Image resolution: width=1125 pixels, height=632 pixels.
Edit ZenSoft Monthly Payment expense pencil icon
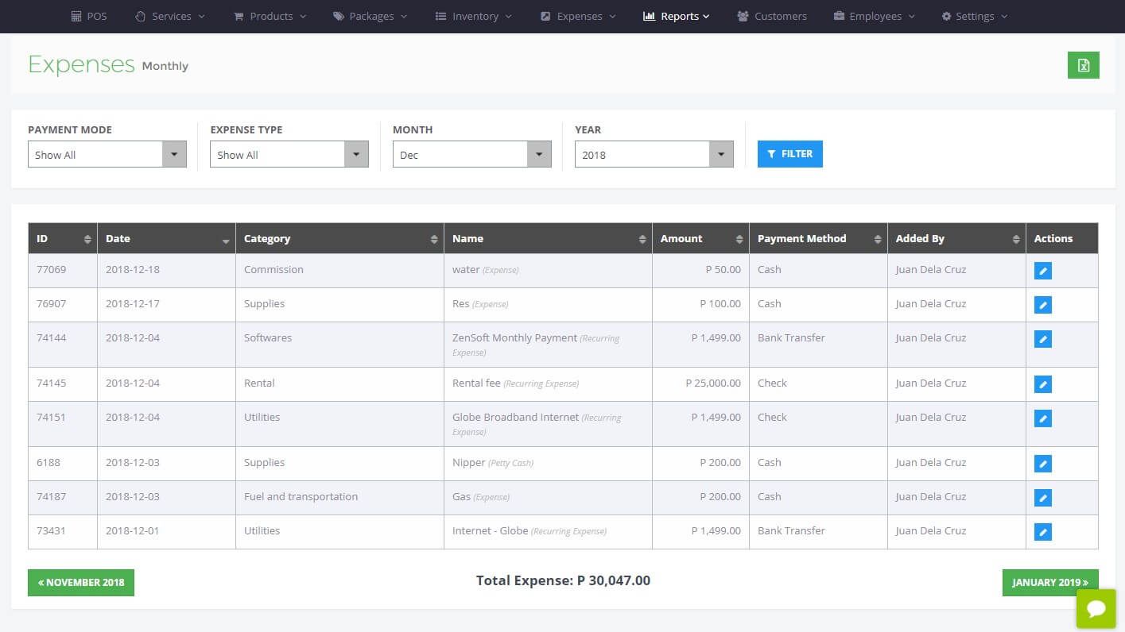[x=1043, y=339]
